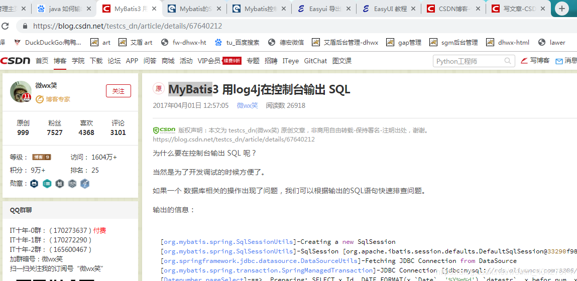Open 首页 in CSDN navigation
577x281 pixels.
tap(42, 61)
